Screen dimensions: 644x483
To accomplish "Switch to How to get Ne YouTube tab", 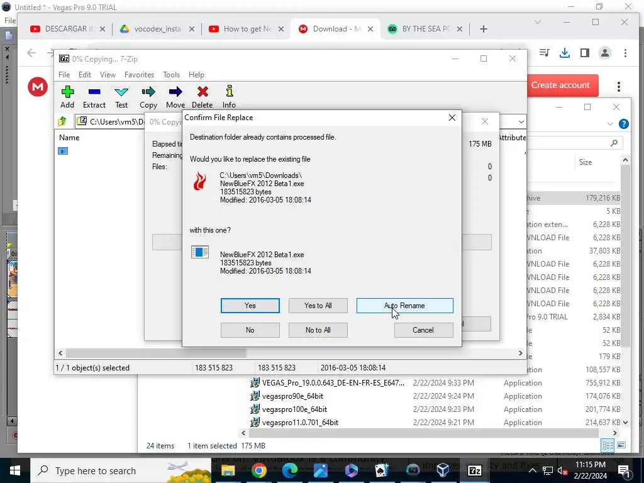I will pyautogui.click(x=247, y=29).
